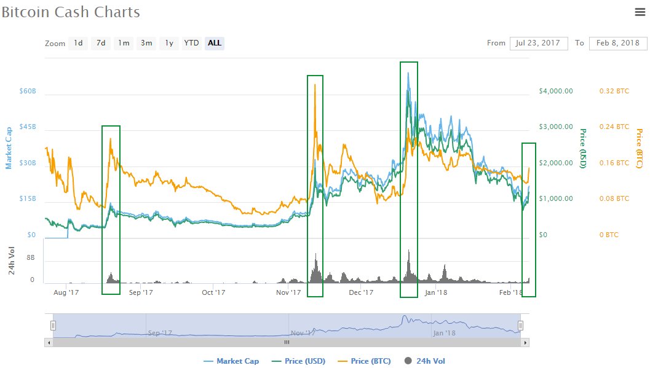Click the $4,000.00 USD axis label

click(556, 91)
